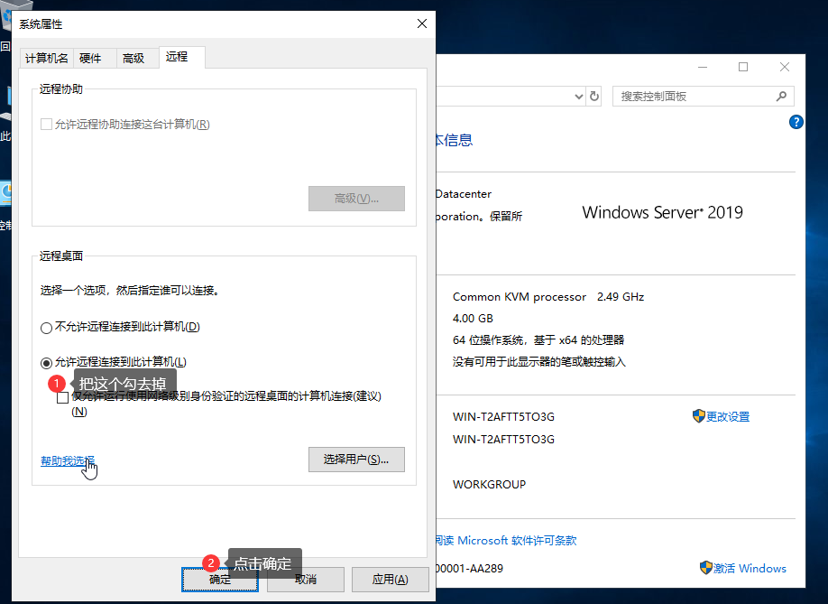Open the 激活 Windows link
The width and height of the screenshot is (828, 604).
pos(750,568)
